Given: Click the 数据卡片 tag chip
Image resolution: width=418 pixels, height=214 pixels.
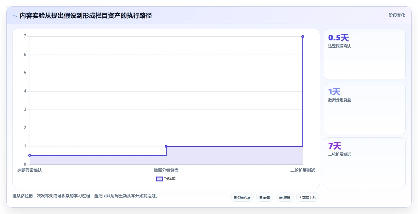Looking at the screenshot, I should pyautogui.click(x=308, y=197).
